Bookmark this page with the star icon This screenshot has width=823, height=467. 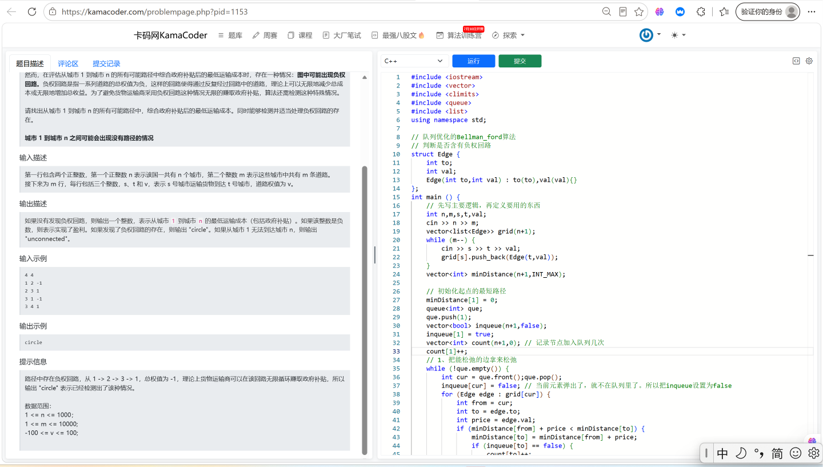pyautogui.click(x=639, y=11)
